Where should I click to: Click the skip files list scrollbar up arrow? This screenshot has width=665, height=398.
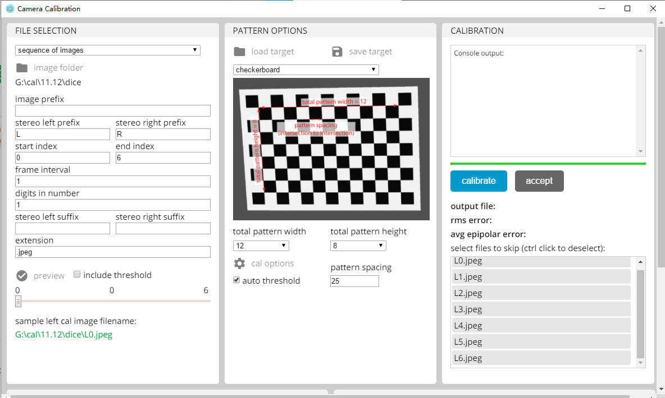click(640, 262)
